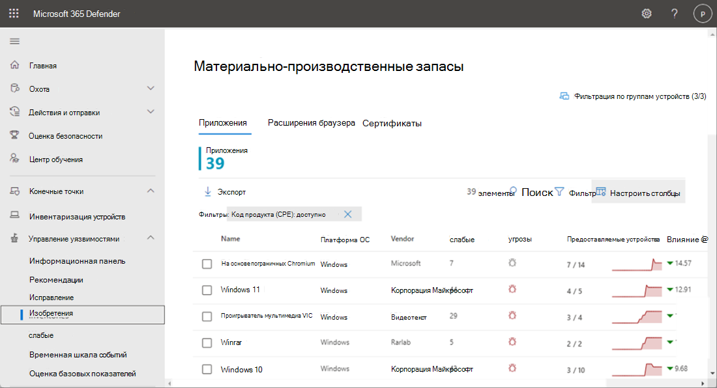Select the Winrar row checkbox
The width and height of the screenshot is (717, 388).
pos(207,343)
